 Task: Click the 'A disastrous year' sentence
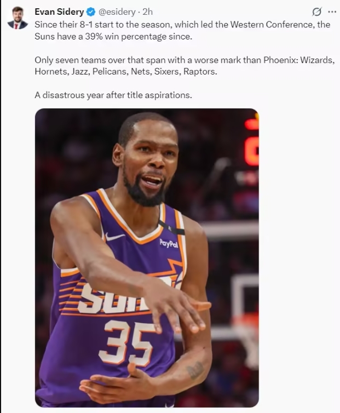click(x=113, y=95)
